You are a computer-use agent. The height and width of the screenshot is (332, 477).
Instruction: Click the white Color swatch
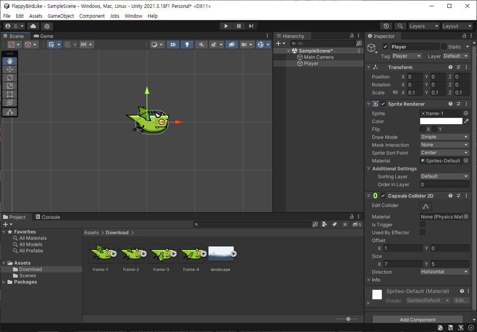click(441, 121)
